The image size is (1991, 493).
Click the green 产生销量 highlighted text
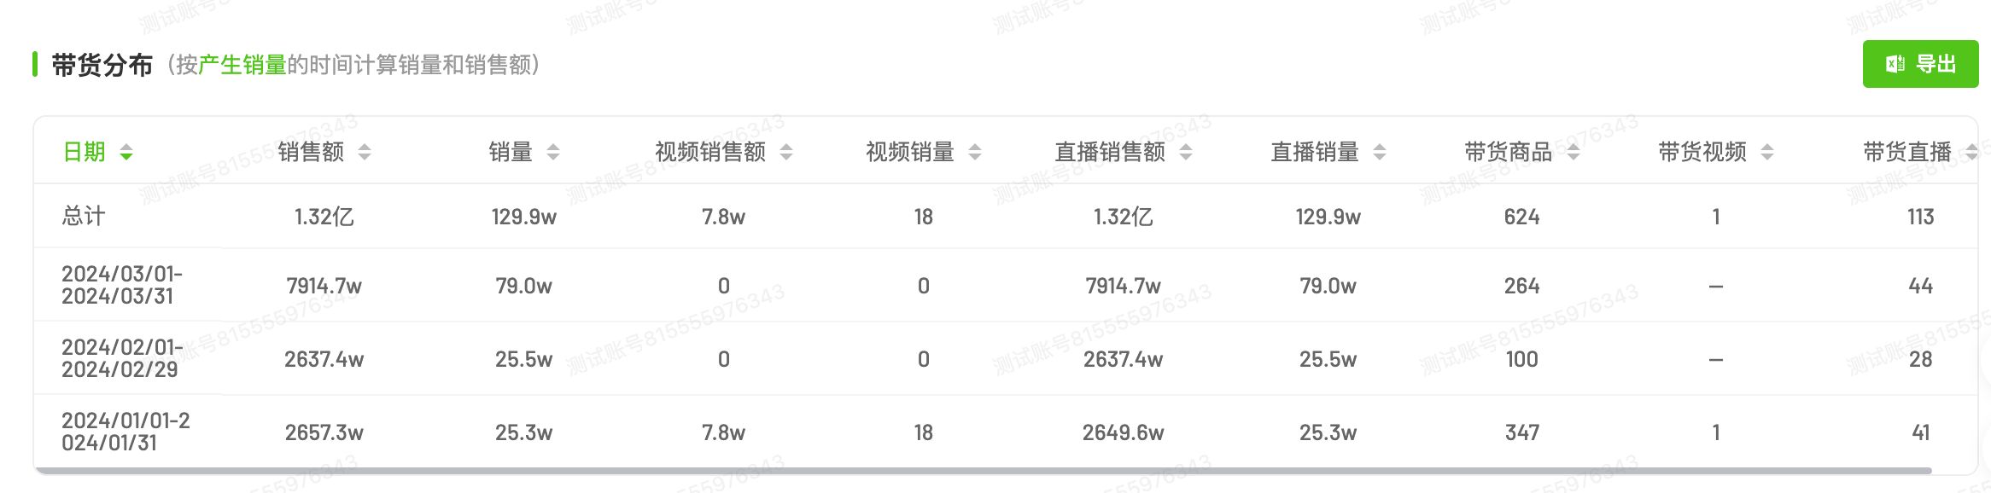coord(242,65)
